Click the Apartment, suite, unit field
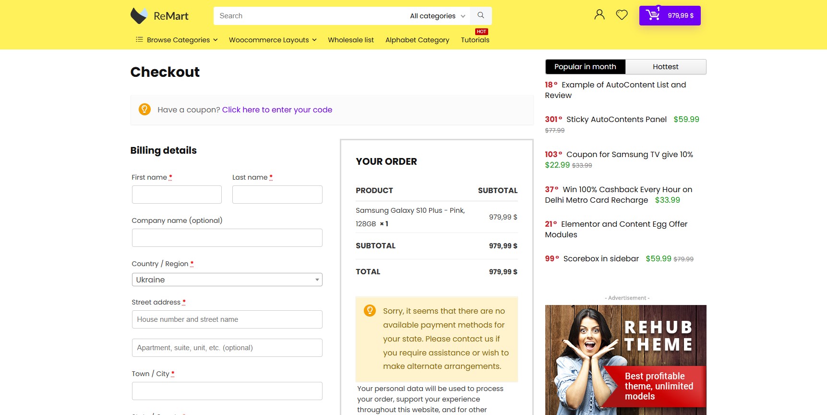 [227, 348]
